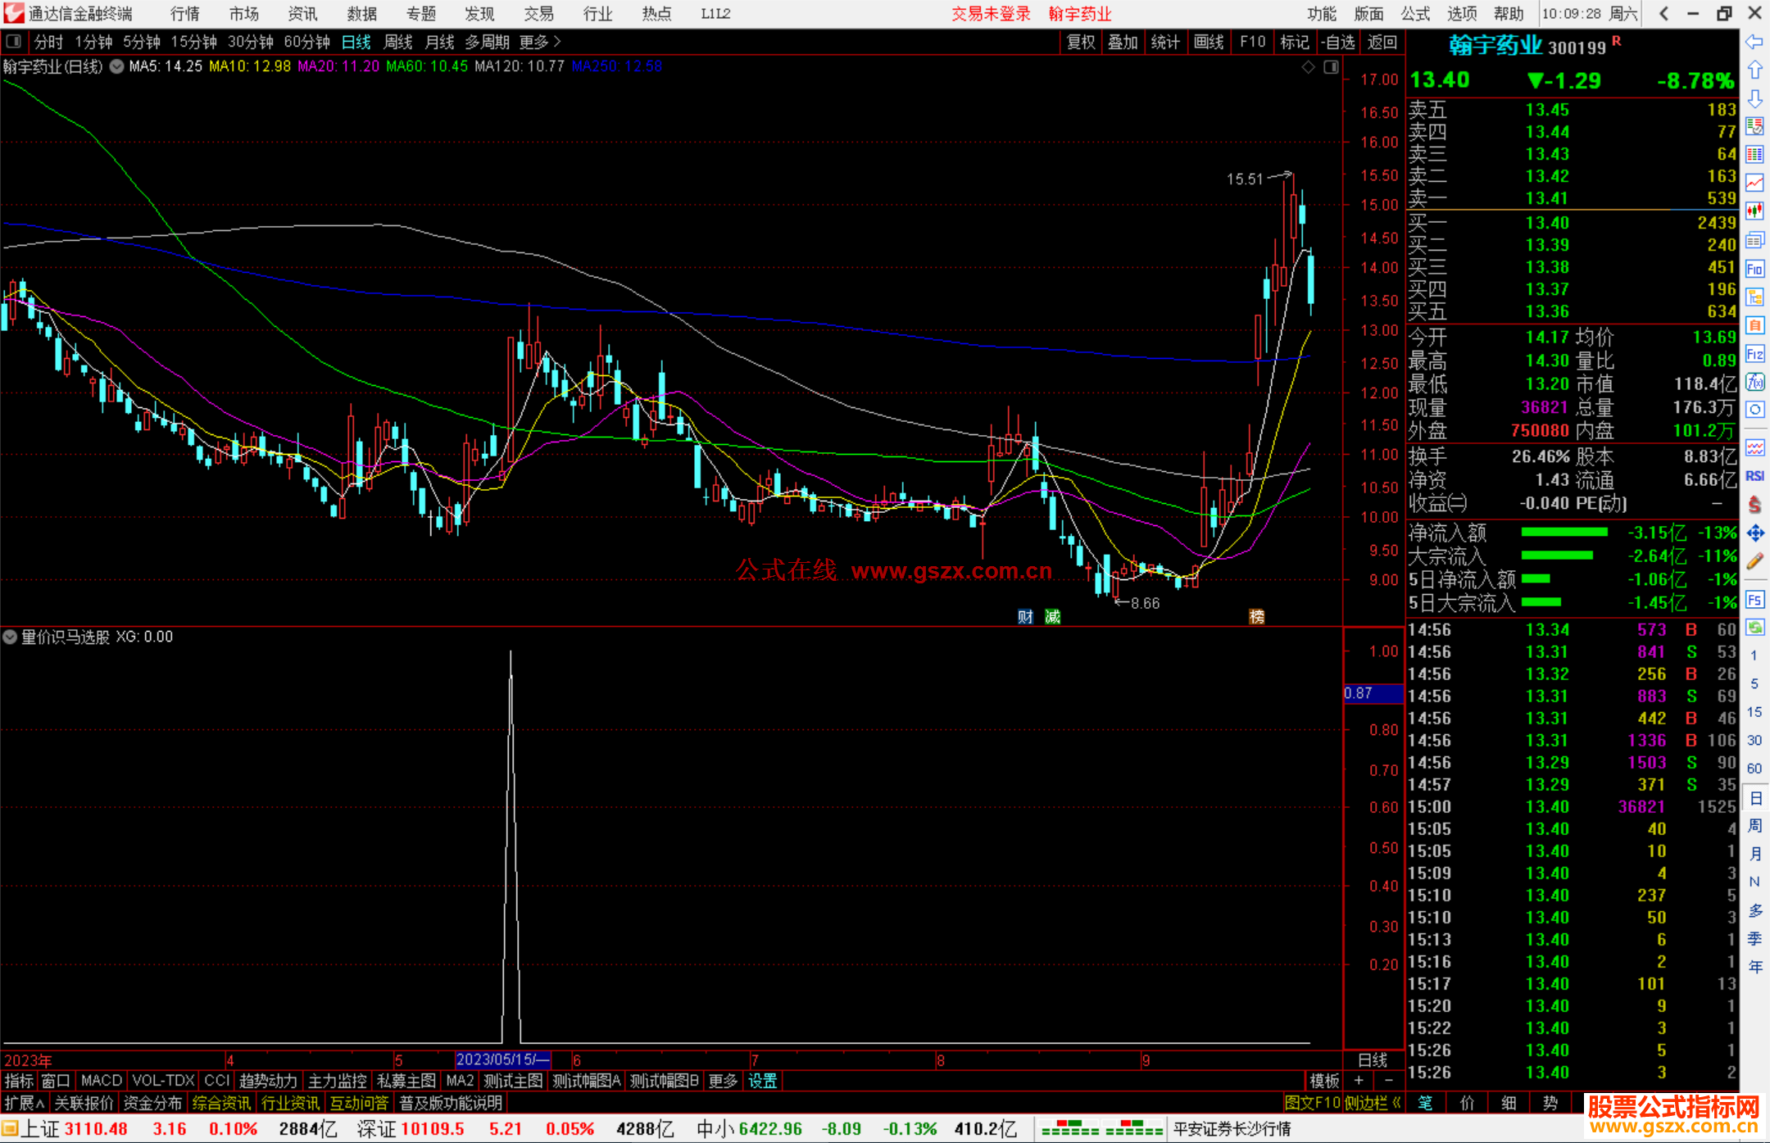Click the 设置 indicator settings link

point(762,1081)
